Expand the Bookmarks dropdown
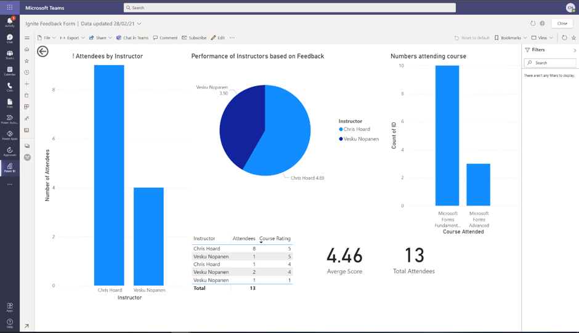This screenshot has height=333, width=579. tap(510, 38)
